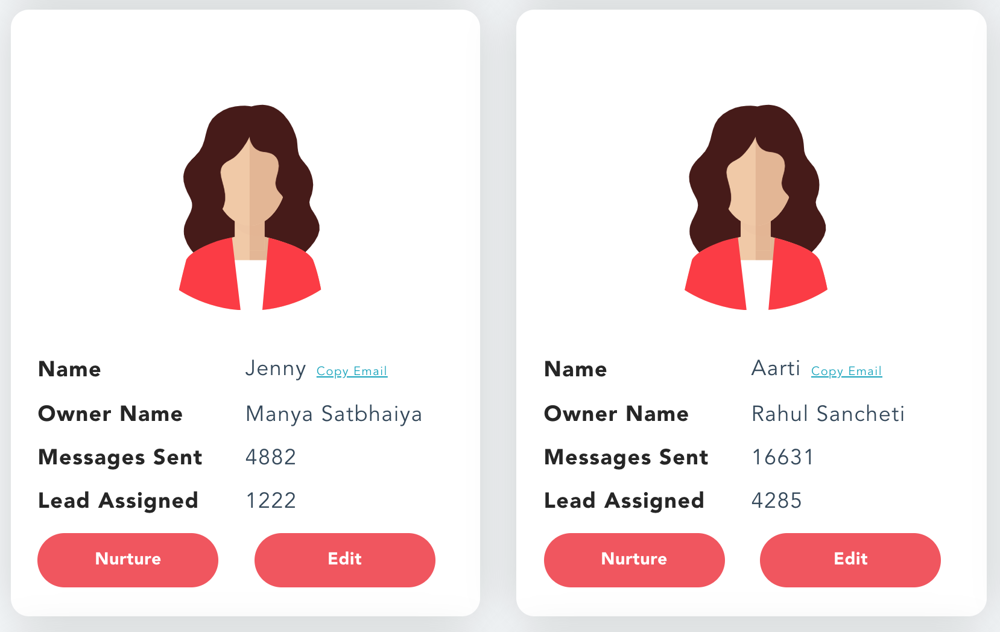This screenshot has height=632, width=1000.
Task: Click Nurture button on Jenny's card
Action: pyautogui.click(x=128, y=560)
